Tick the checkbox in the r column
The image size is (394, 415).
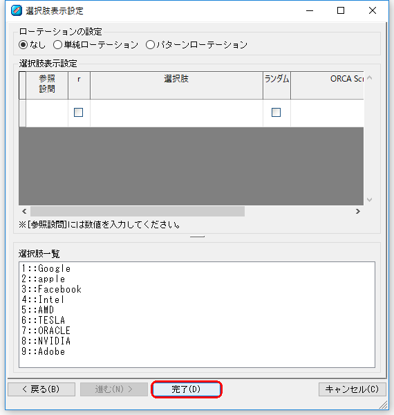click(x=78, y=112)
